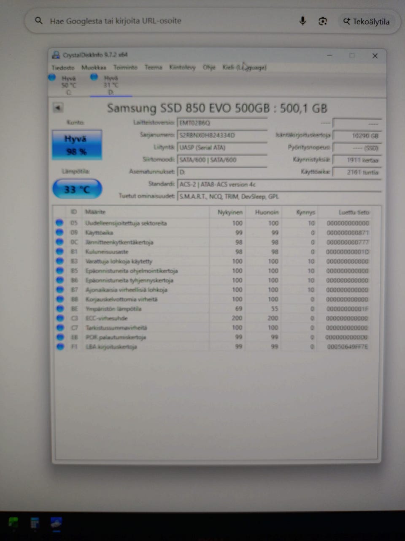Click the blue status icon on C: tab
This screenshot has height=541, width=405.
(x=52, y=77)
